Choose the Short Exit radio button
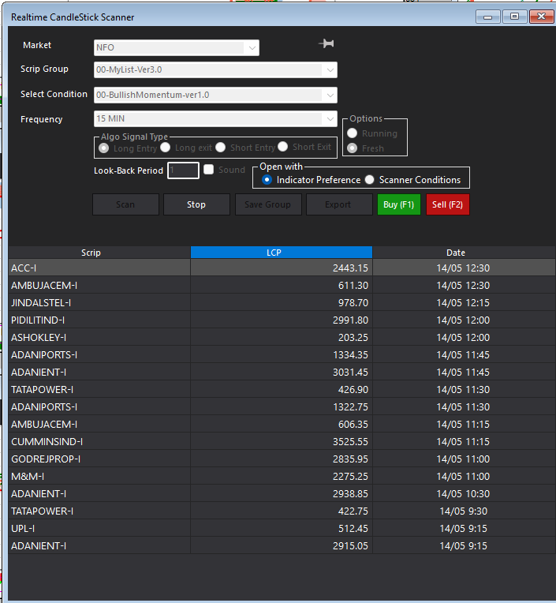 click(x=283, y=147)
